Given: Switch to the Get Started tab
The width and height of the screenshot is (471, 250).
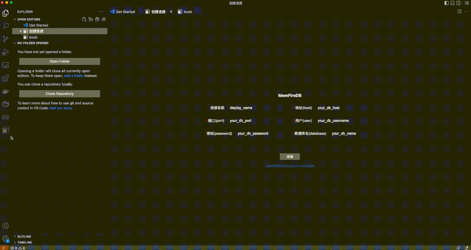Looking at the screenshot, I should click(123, 12).
